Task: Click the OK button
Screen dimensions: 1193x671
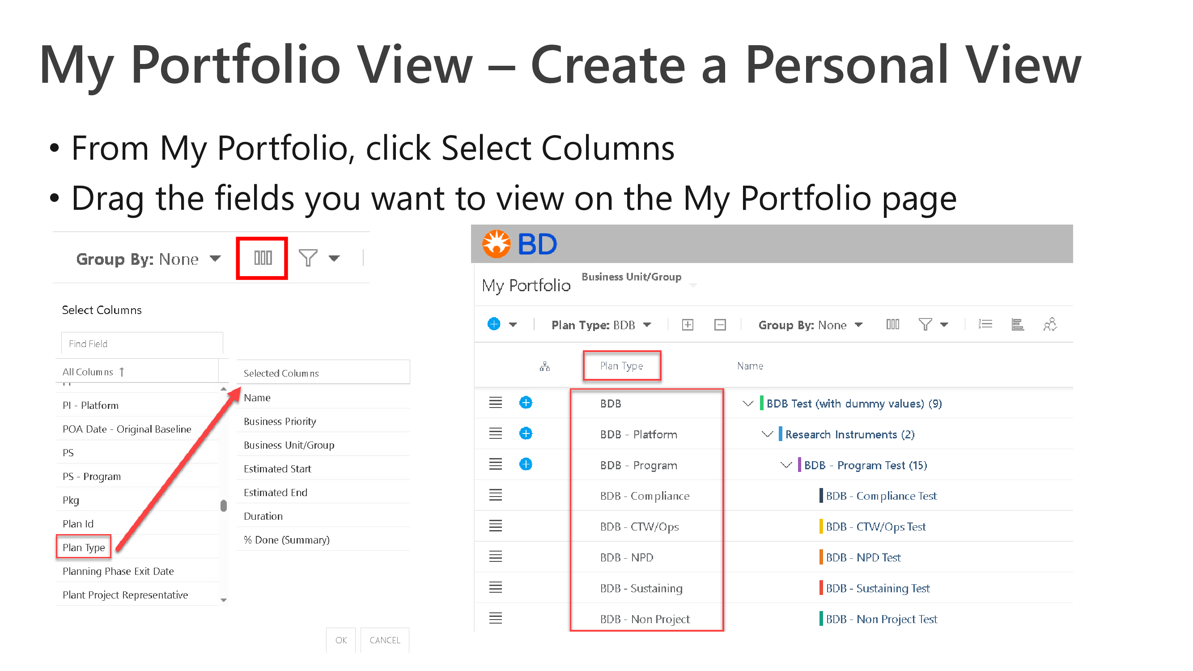Action: click(x=341, y=640)
